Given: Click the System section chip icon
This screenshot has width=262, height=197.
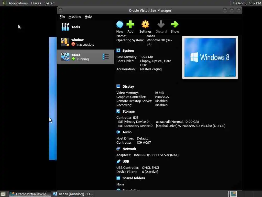Looking at the screenshot, I should (x=118, y=51).
